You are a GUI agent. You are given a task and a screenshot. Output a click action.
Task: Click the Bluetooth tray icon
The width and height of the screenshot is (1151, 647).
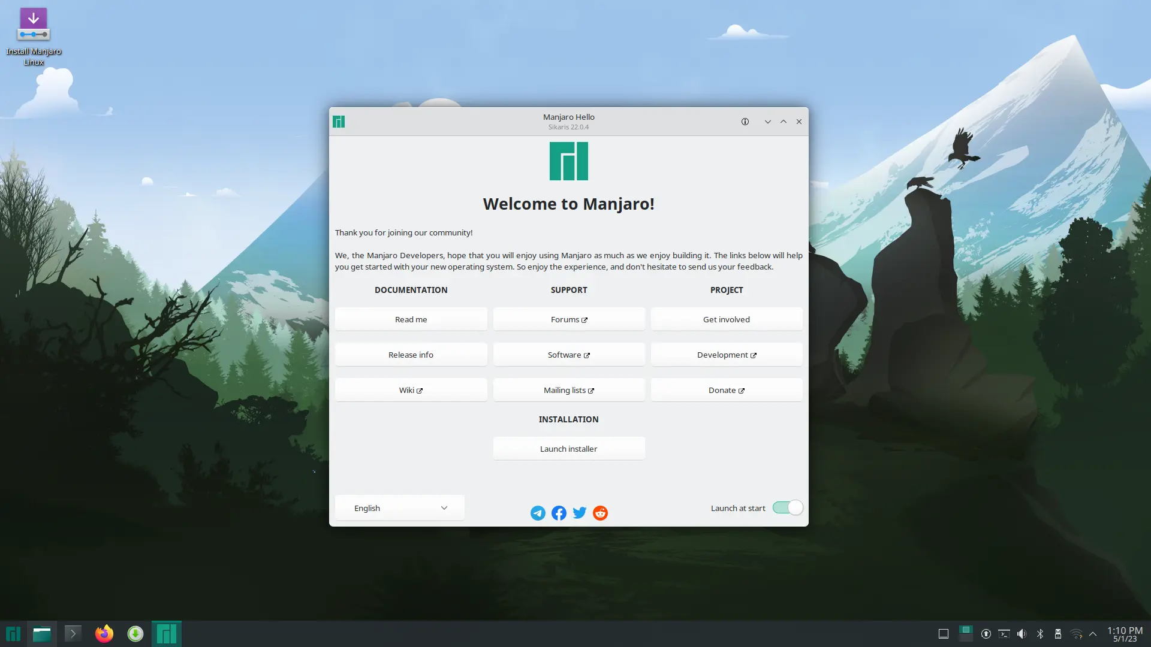coord(1040,634)
